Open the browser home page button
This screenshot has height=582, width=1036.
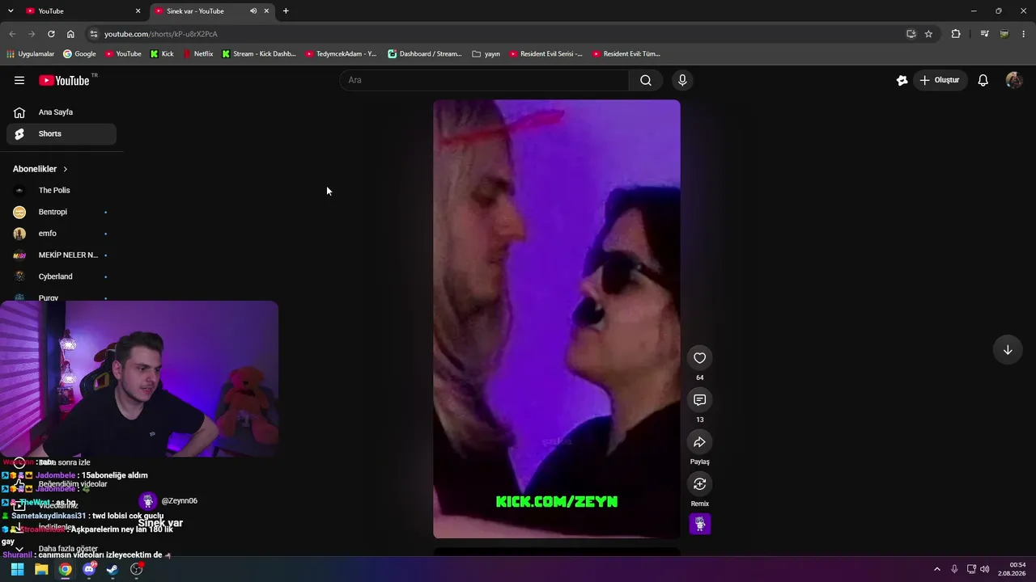click(x=70, y=34)
